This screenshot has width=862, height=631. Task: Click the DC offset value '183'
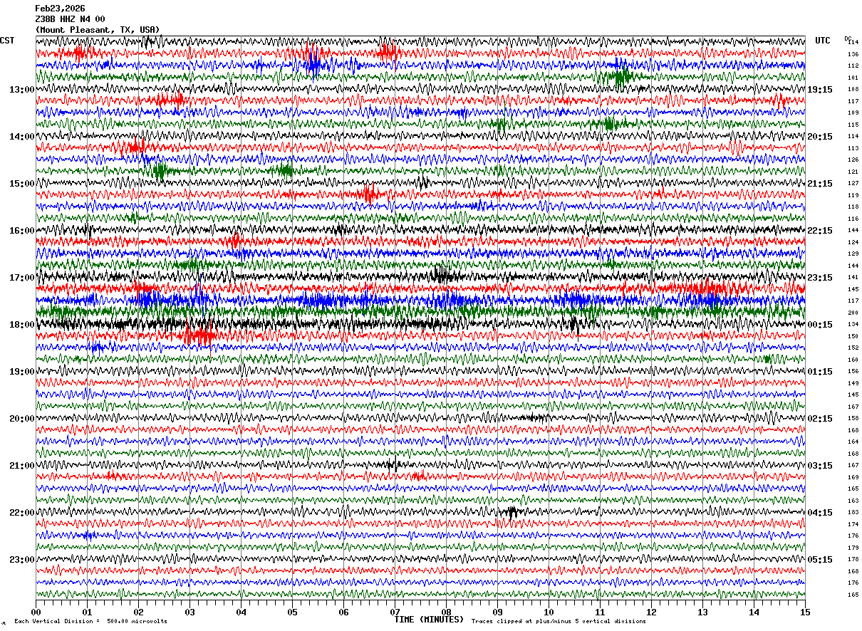(x=853, y=512)
